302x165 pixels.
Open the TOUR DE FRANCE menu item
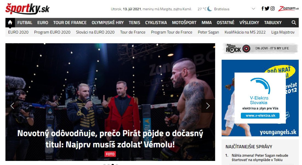click(x=70, y=23)
